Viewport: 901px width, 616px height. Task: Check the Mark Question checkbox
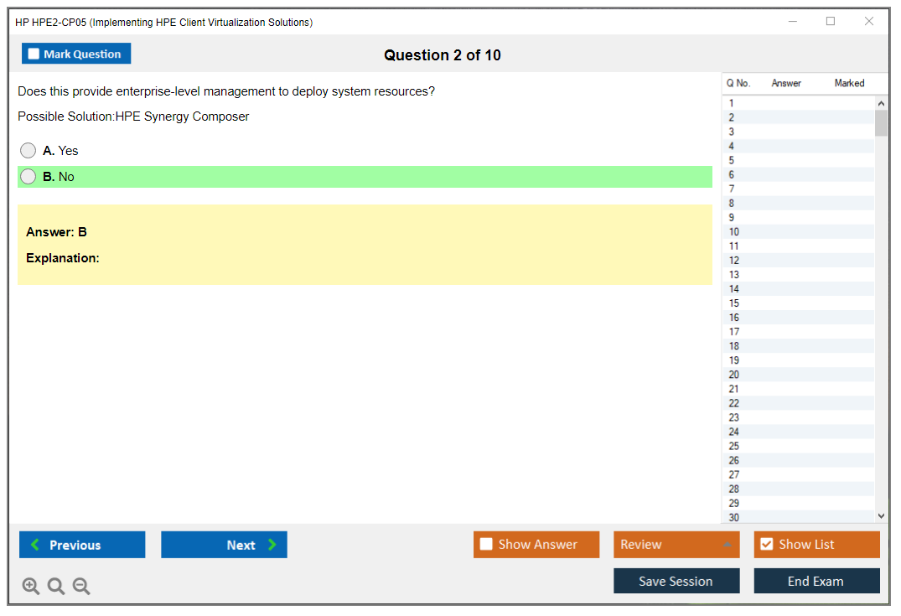click(x=34, y=54)
